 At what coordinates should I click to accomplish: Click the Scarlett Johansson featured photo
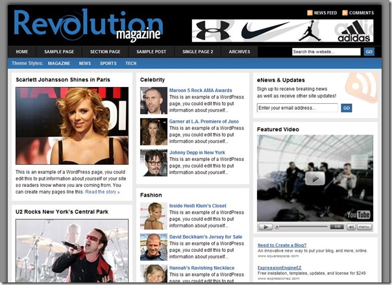(72, 126)
